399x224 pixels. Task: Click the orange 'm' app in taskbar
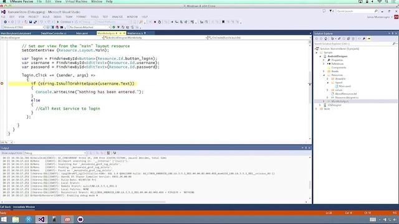point(67,220)
